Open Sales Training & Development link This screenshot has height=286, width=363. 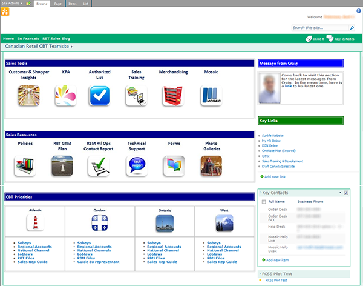click(283, 161)
